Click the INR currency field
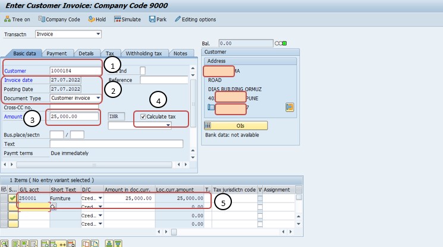The image size is (443, 247). coord(117,116)
